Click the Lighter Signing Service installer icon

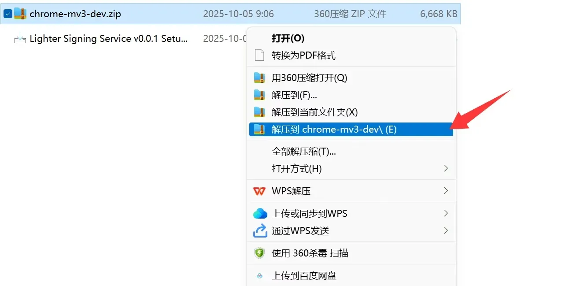coord(20,39)
